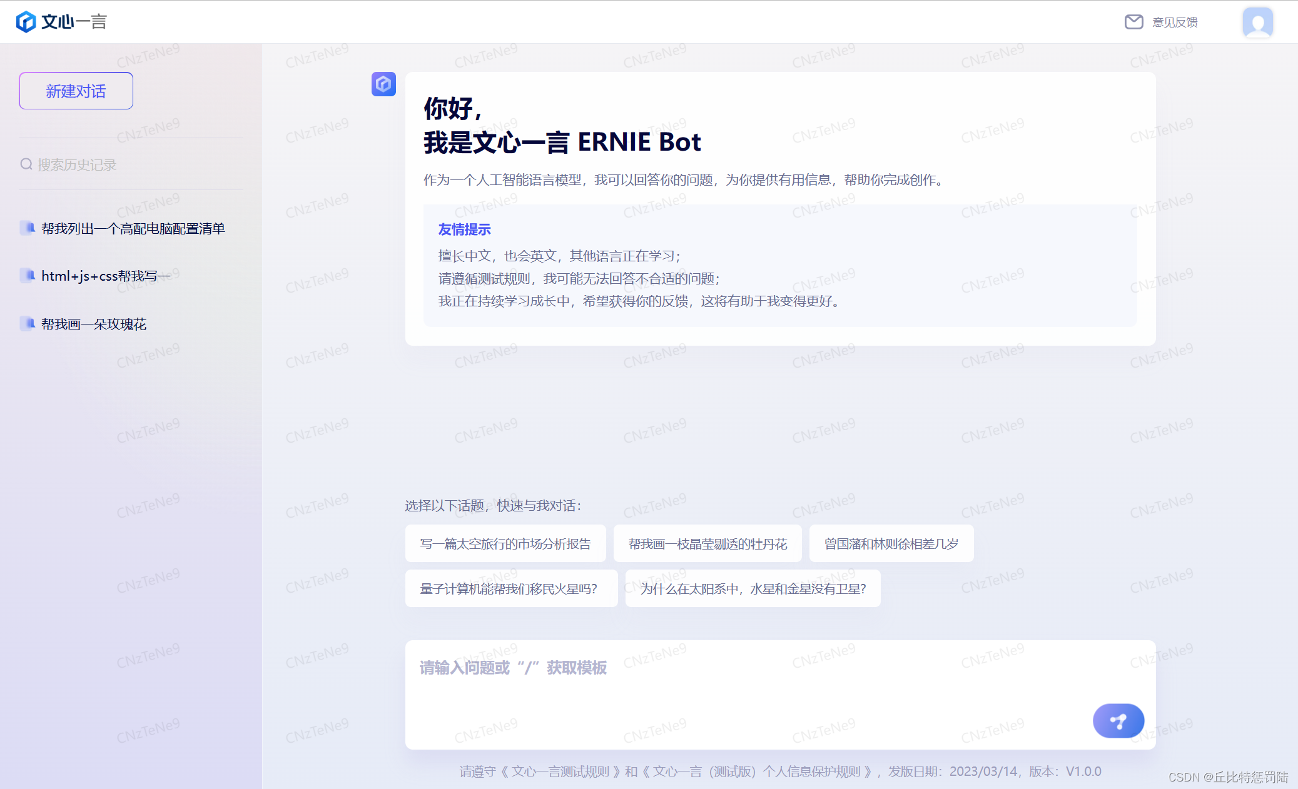Click the footer text 版本:V1.0.0
The width and height of the screenshot is (1298, 789).
[1065, 771]
